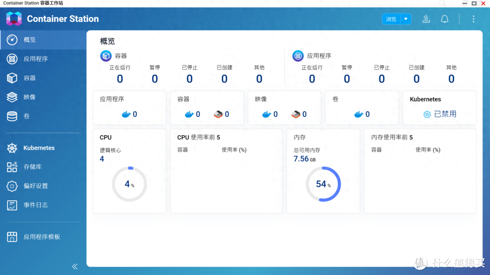
Task: Close the Container Station window
Action: (x=483, y=3)
